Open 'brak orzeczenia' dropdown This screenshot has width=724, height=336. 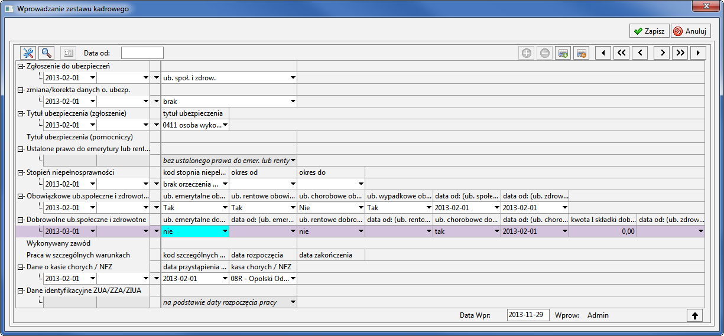coord(225,184)
